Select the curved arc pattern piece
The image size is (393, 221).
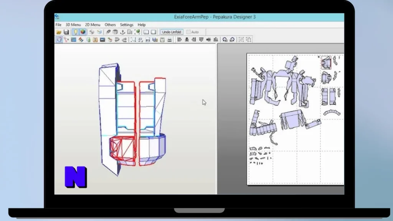pyautogui.click(x=332, y=112)
